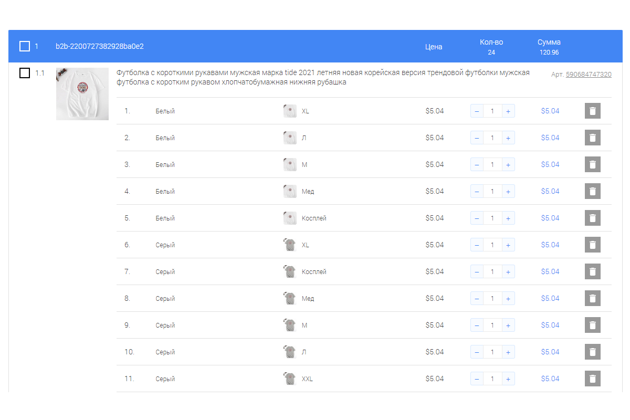This screenshot has height=420, width=630.
Task: Open article link 590684747320
Action: point(588,75)
